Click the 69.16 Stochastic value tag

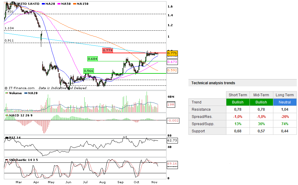pyautogui.click(x=172, y=164)
